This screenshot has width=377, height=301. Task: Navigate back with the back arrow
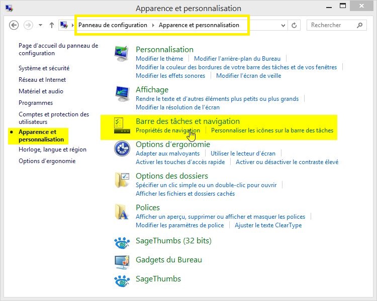pos(14,25)
